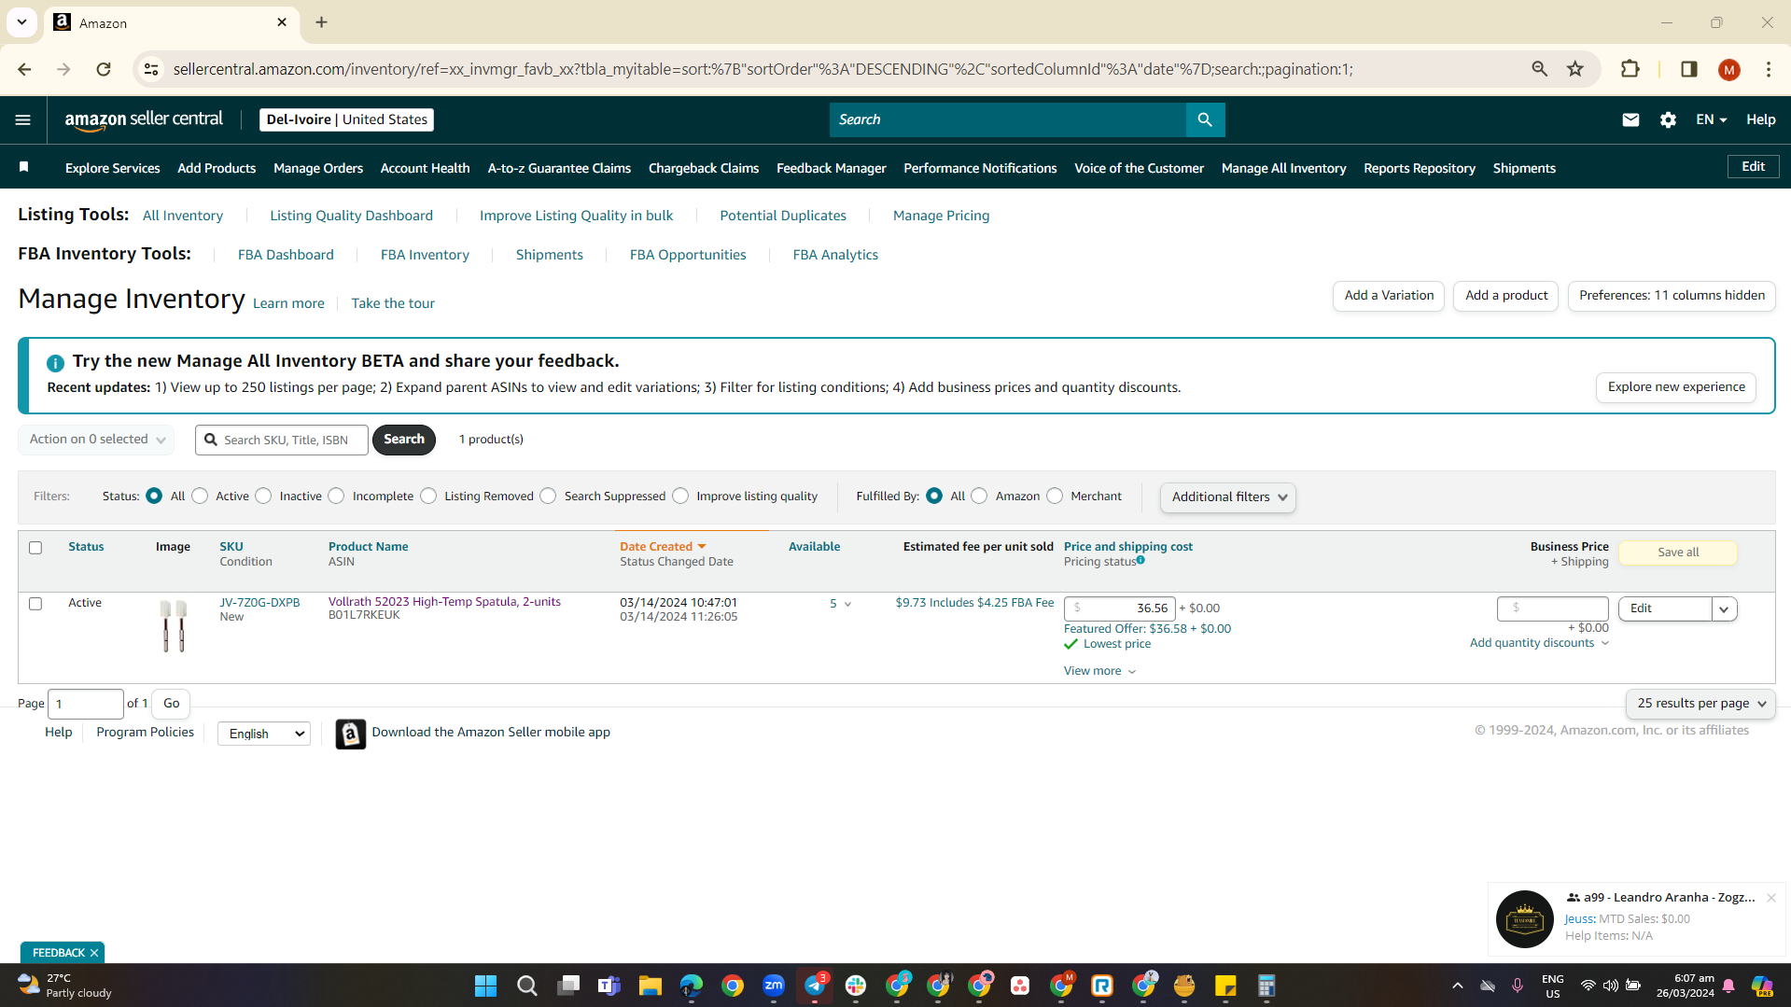Open Microsoft Teams from the taskbar
1791x1007 pixels.
(x=609, y=986)
